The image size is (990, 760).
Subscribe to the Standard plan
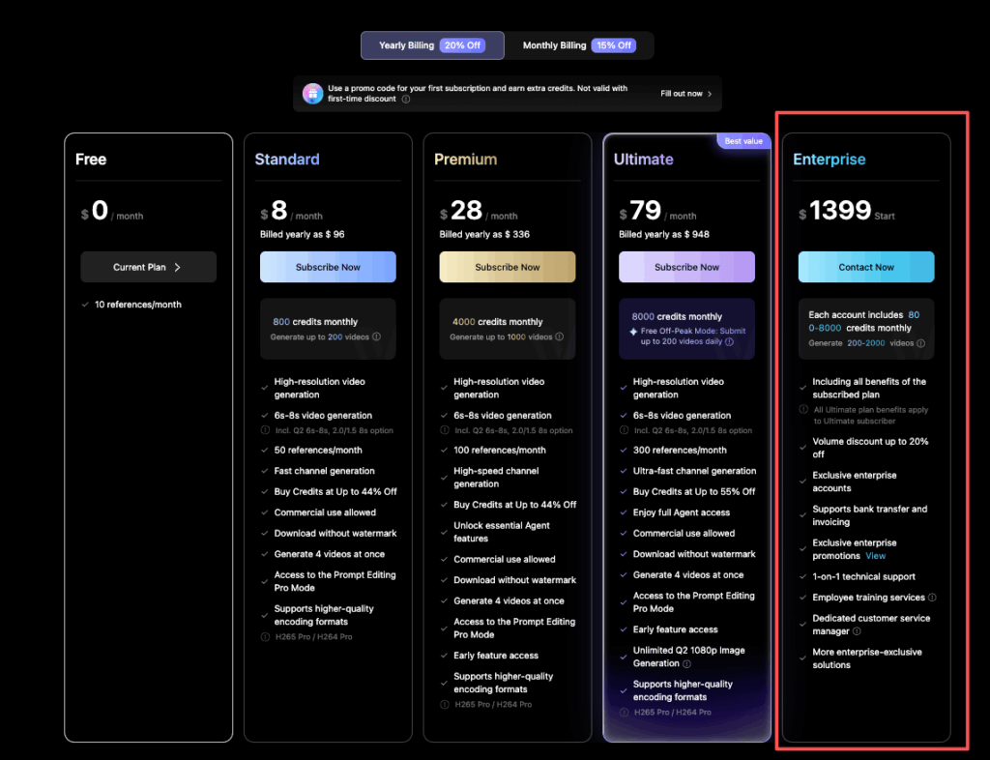(328, 267)
